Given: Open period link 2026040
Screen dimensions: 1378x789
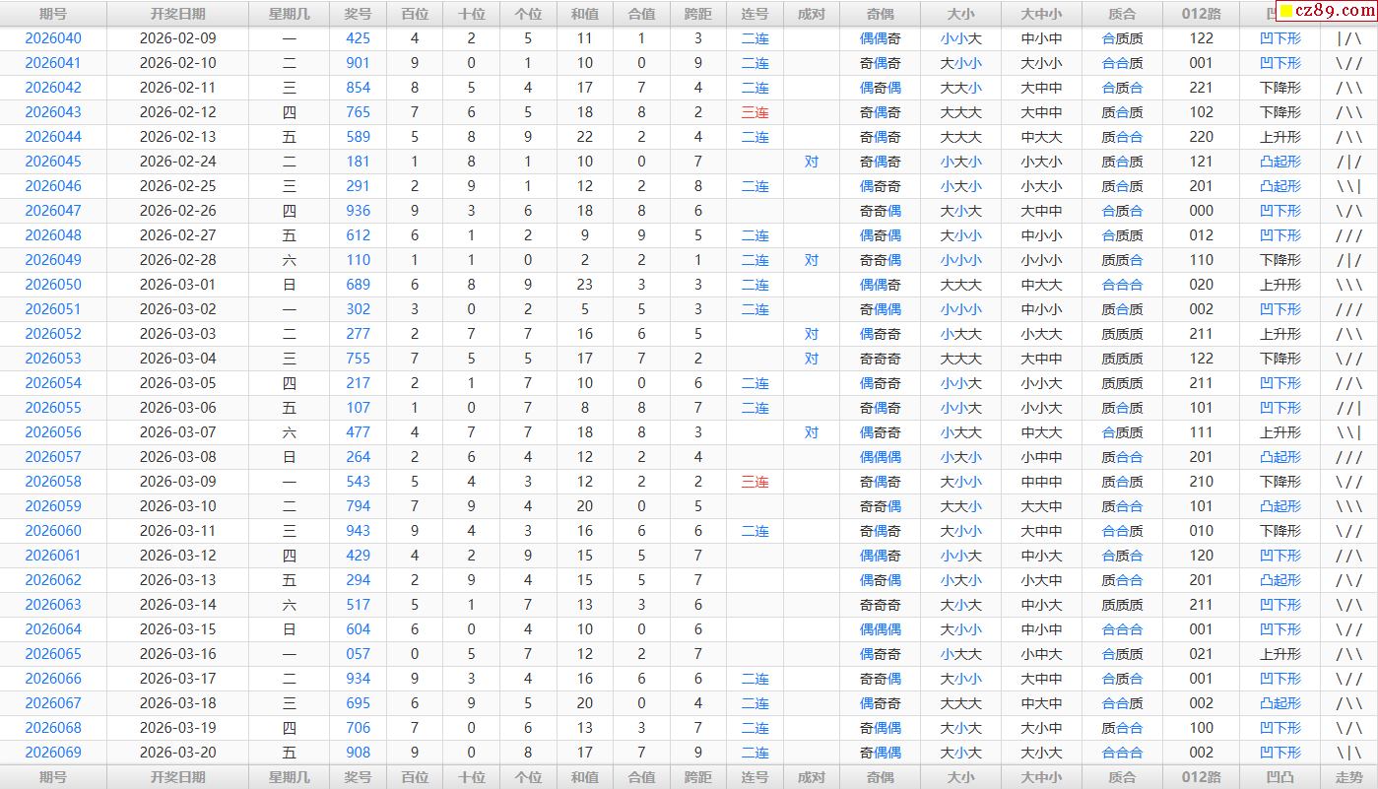Looking at the screenshot, I should (53, 38).
